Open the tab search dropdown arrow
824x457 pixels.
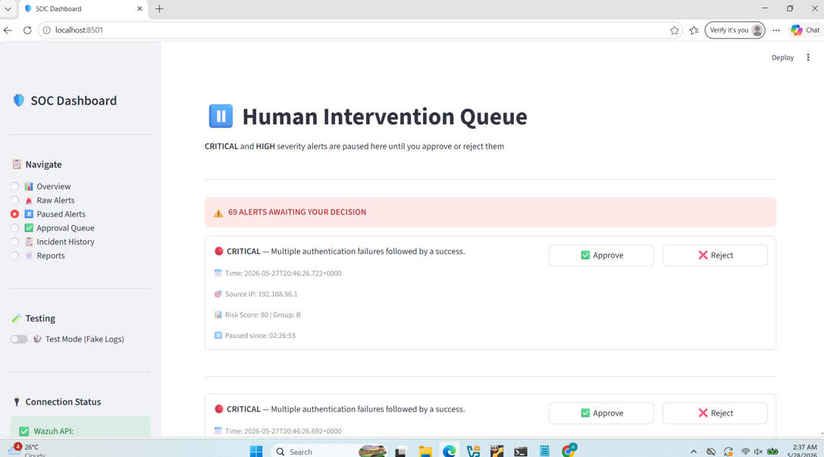[x=8, y=8]
